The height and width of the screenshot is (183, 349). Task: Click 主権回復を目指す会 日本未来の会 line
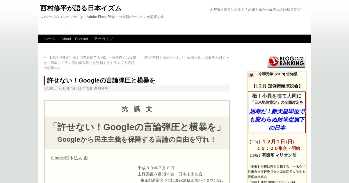click(170, 174)
